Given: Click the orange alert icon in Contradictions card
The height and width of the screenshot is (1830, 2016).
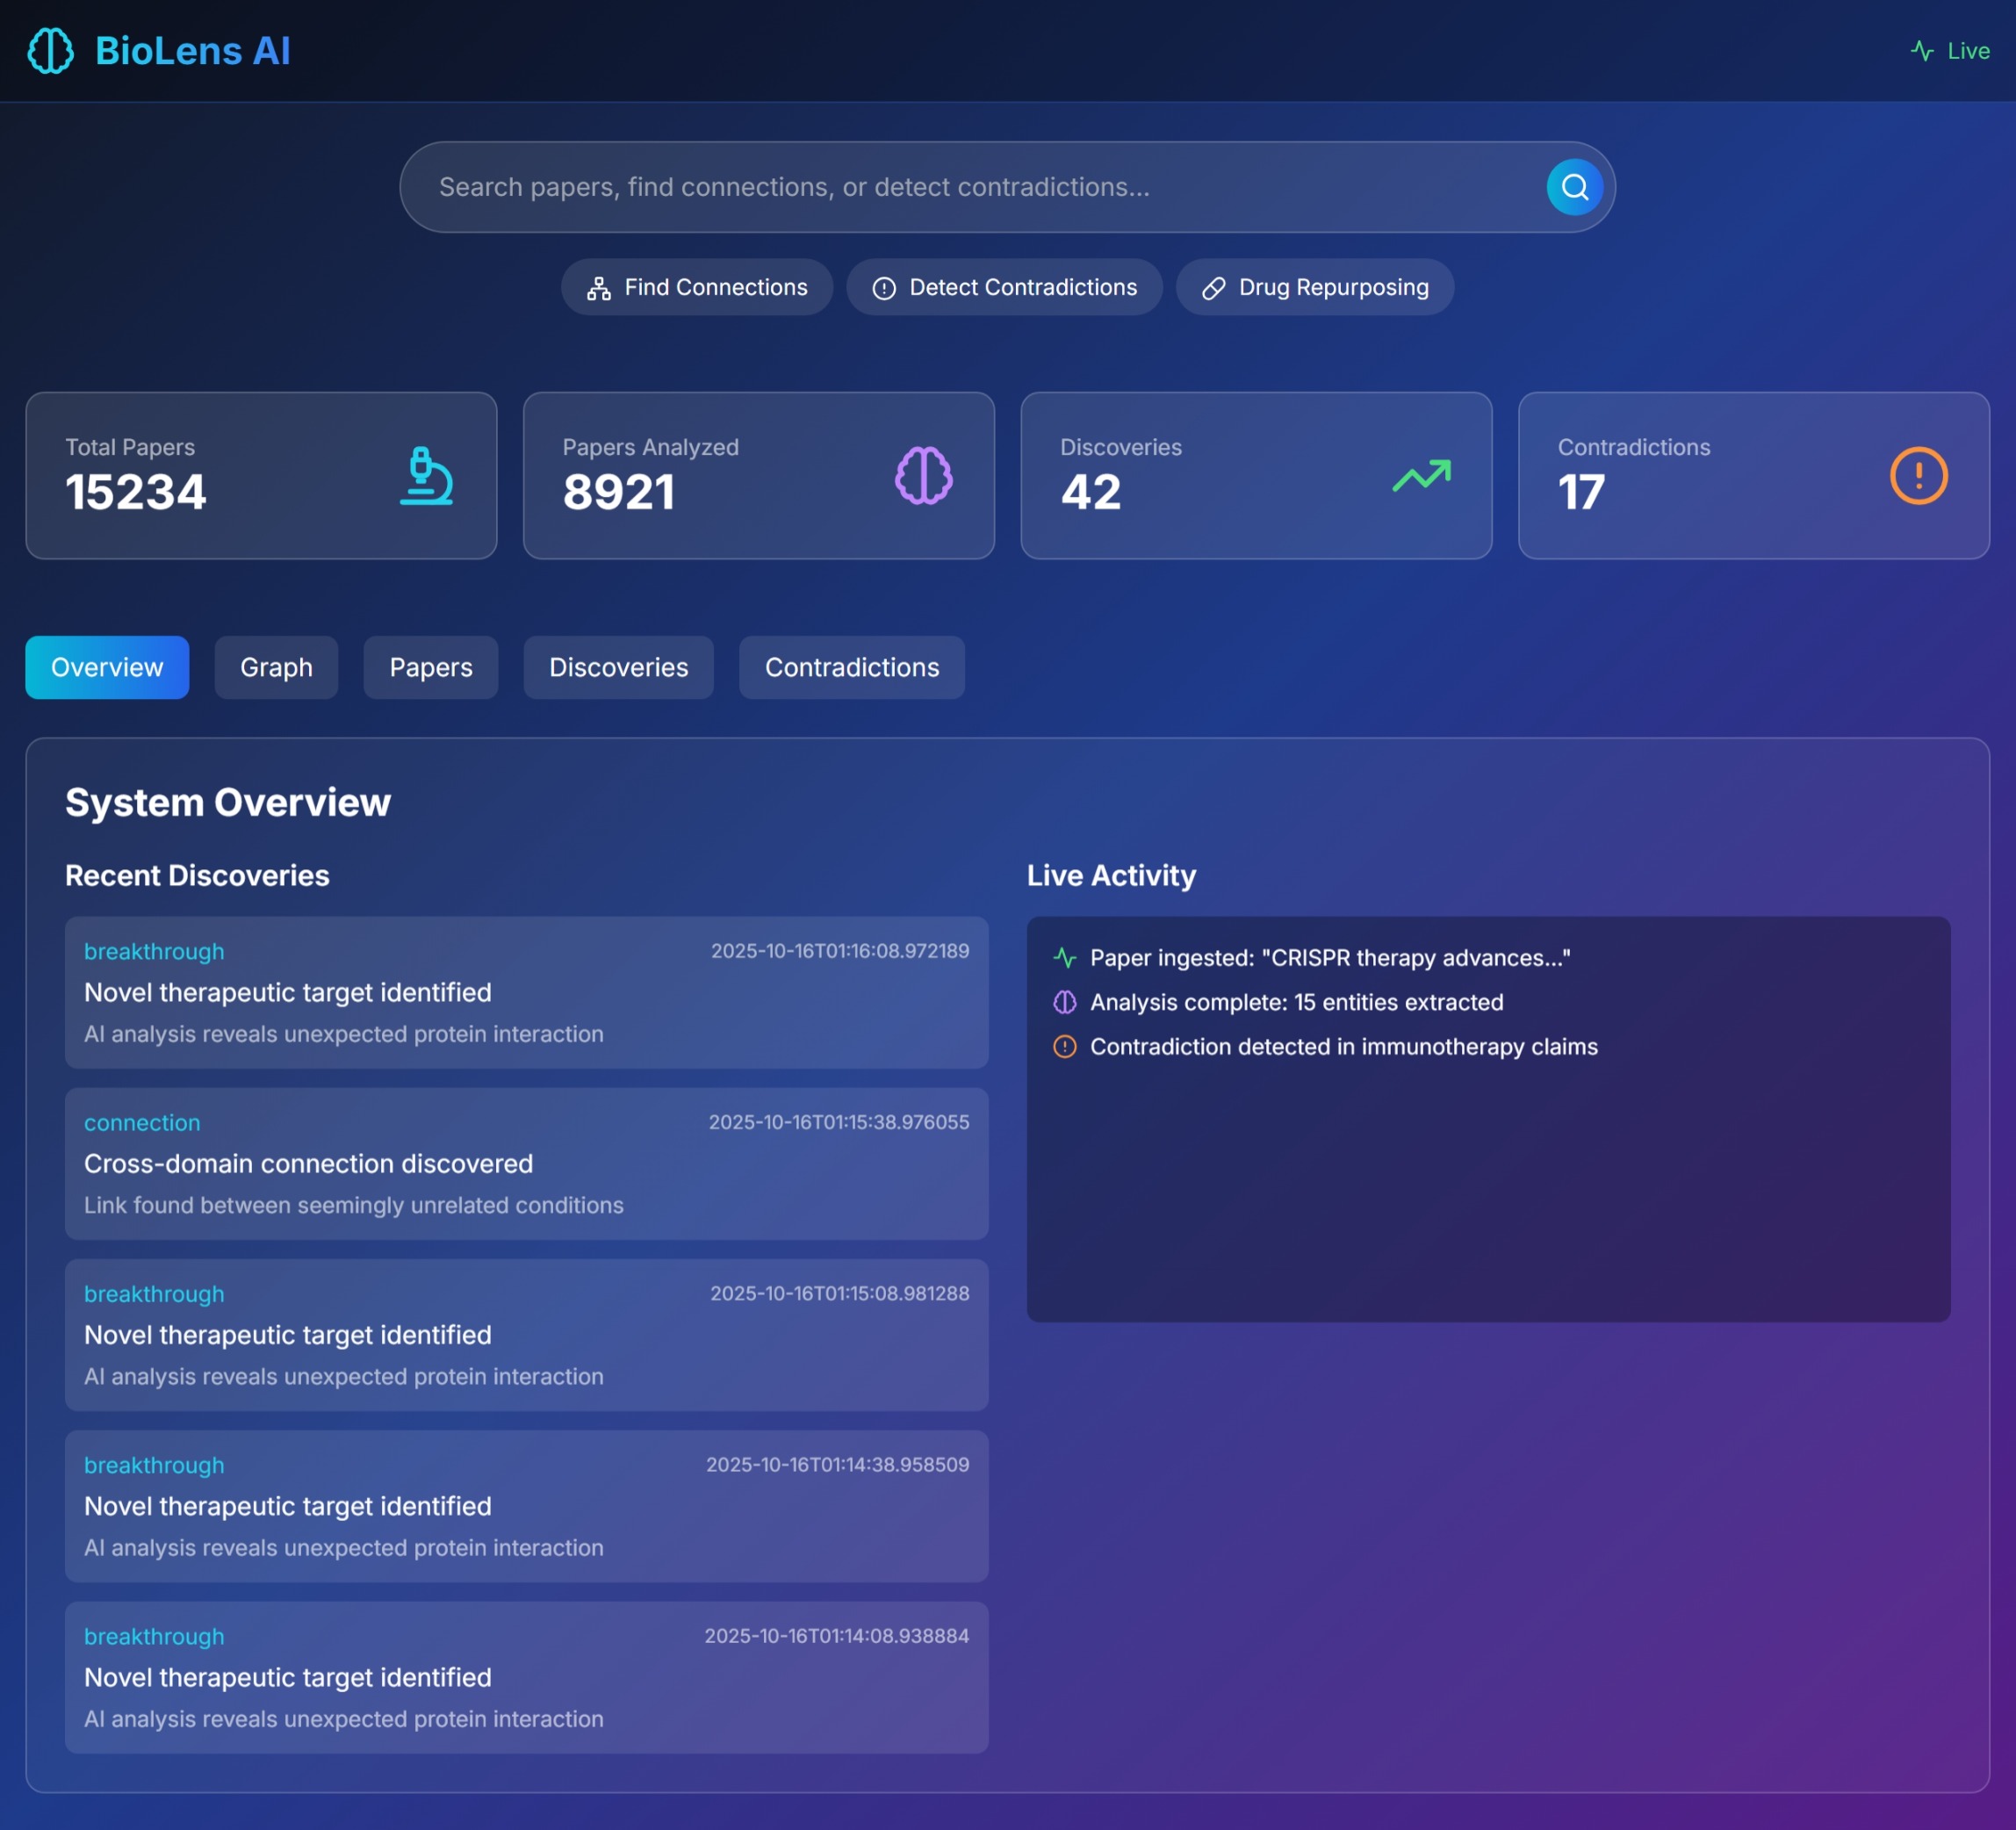Looking at the screenshot, I should click(1918, 476).
